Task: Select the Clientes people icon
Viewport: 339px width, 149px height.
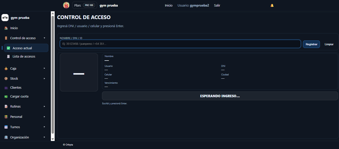Action: pyautogui.click(x=6, y=87)
